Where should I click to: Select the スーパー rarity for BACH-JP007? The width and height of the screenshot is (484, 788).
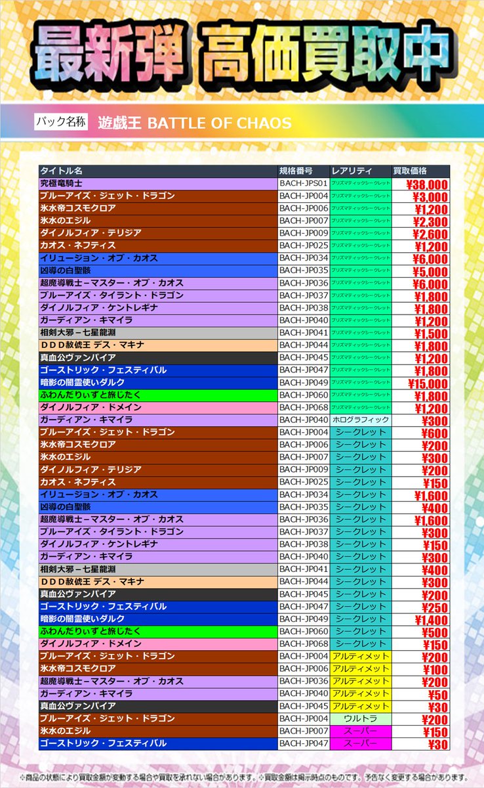(x=361, y=731)
